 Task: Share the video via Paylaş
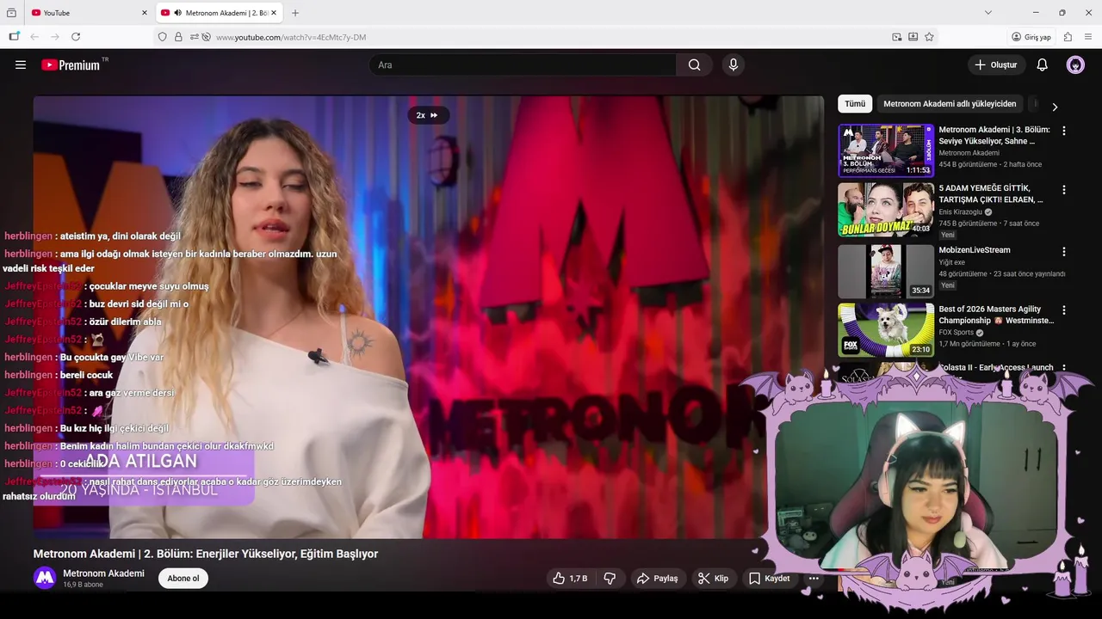tap(658, 579)
